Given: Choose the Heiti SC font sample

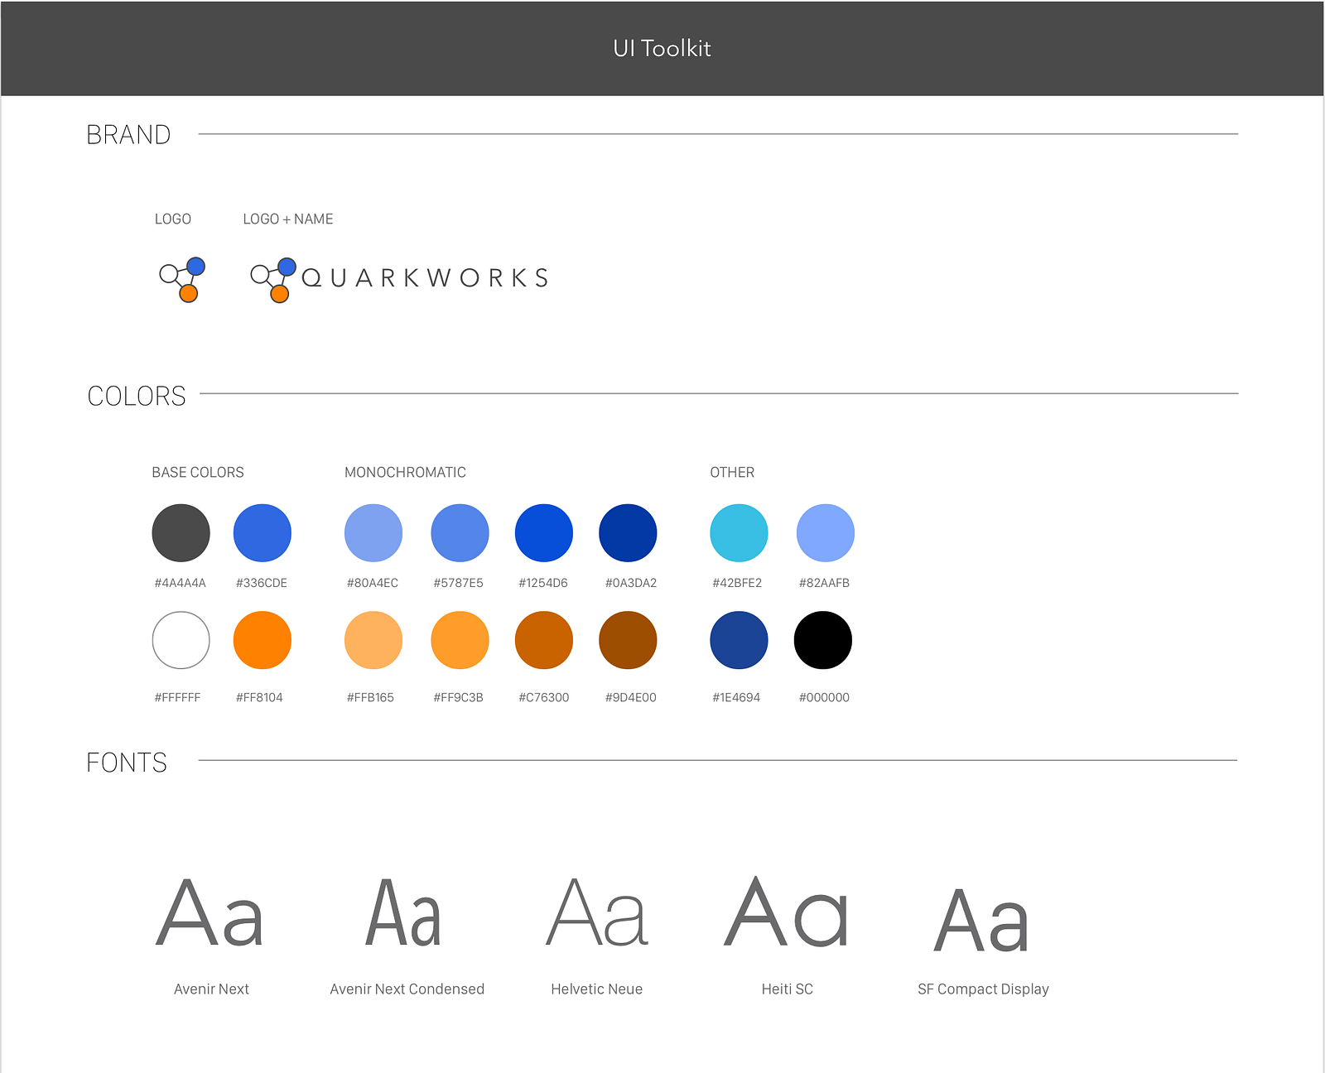Looking at the screenshot, I should click(x=787, y=913).
